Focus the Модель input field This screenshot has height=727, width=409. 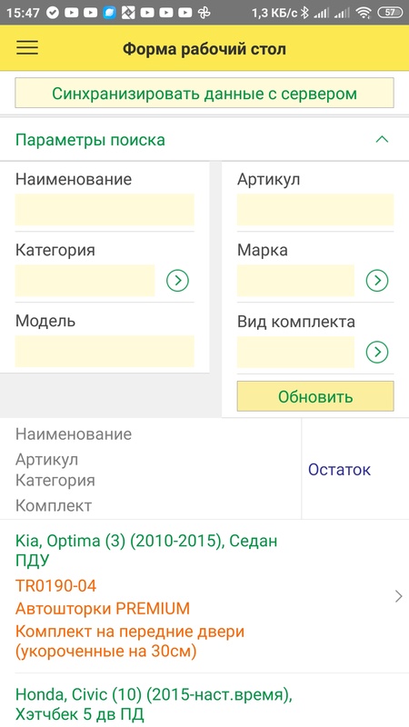tap(105, 352)
